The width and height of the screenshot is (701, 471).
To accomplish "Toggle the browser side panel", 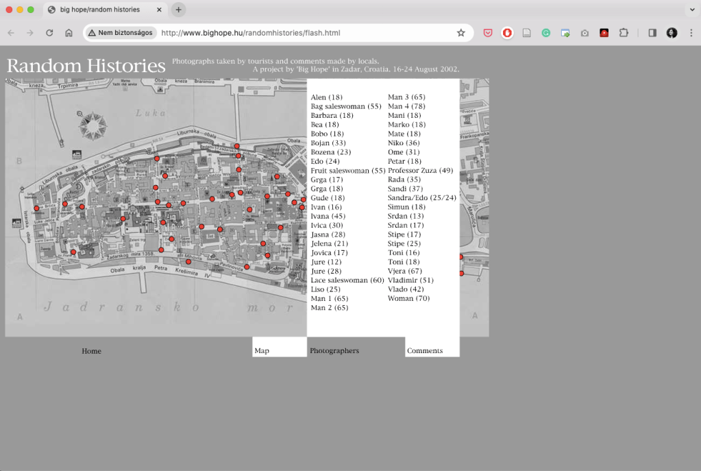I will (x=652, y=33).
